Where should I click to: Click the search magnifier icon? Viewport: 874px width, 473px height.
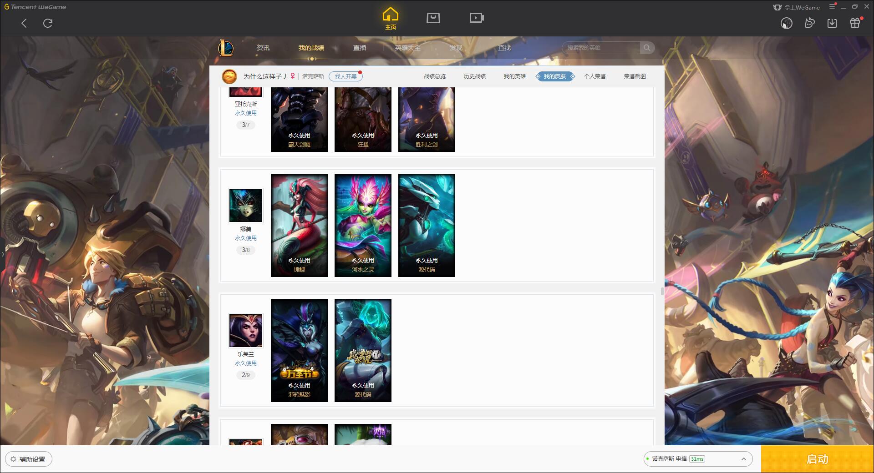647,48
